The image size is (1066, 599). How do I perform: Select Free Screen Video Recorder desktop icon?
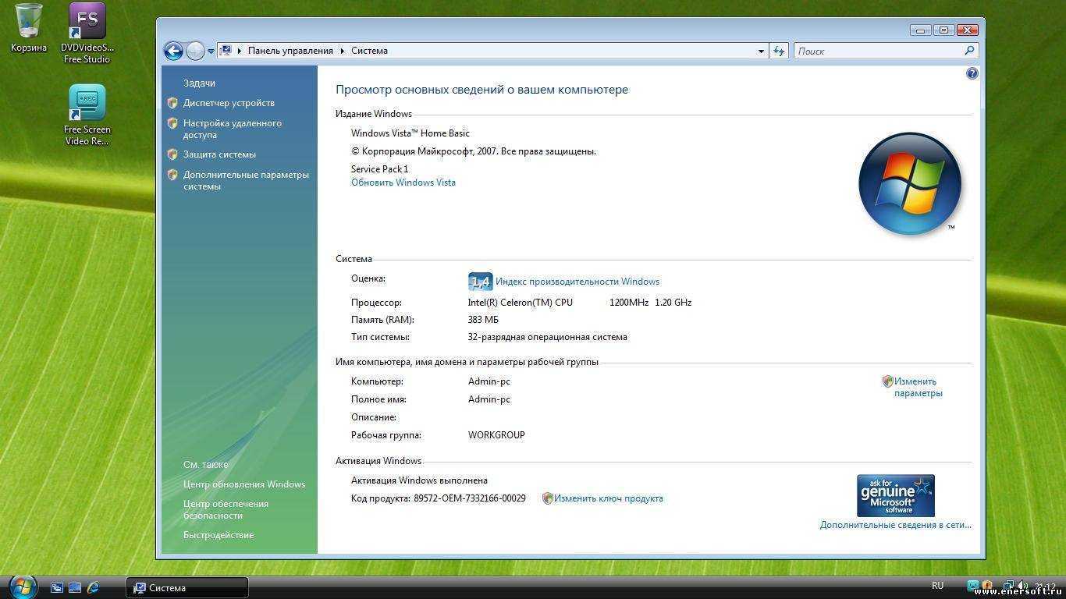pos(87,115)
